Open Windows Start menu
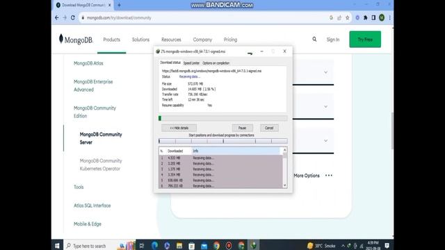Screen dimensions: 445x250 tap(57, 245)
